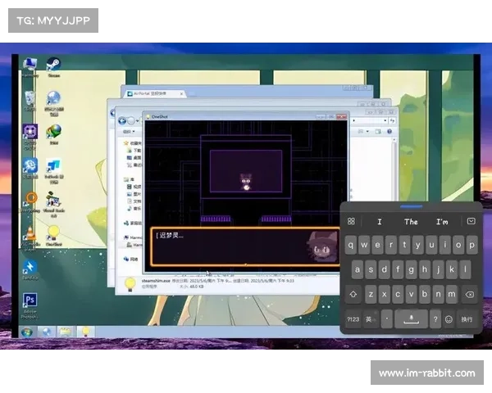The image size is (492, 393).
Task: Tap the blue keyboard drag handle
Action: (411, 206)
